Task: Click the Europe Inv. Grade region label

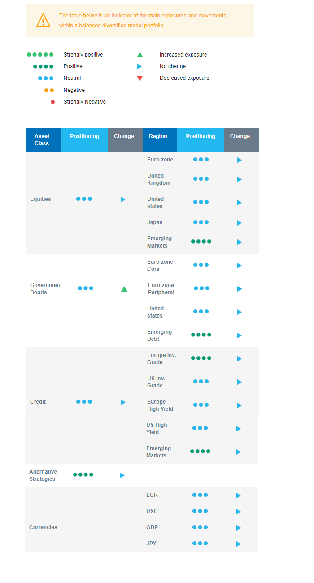Action: pyautogui.click(x=161, y=359)
